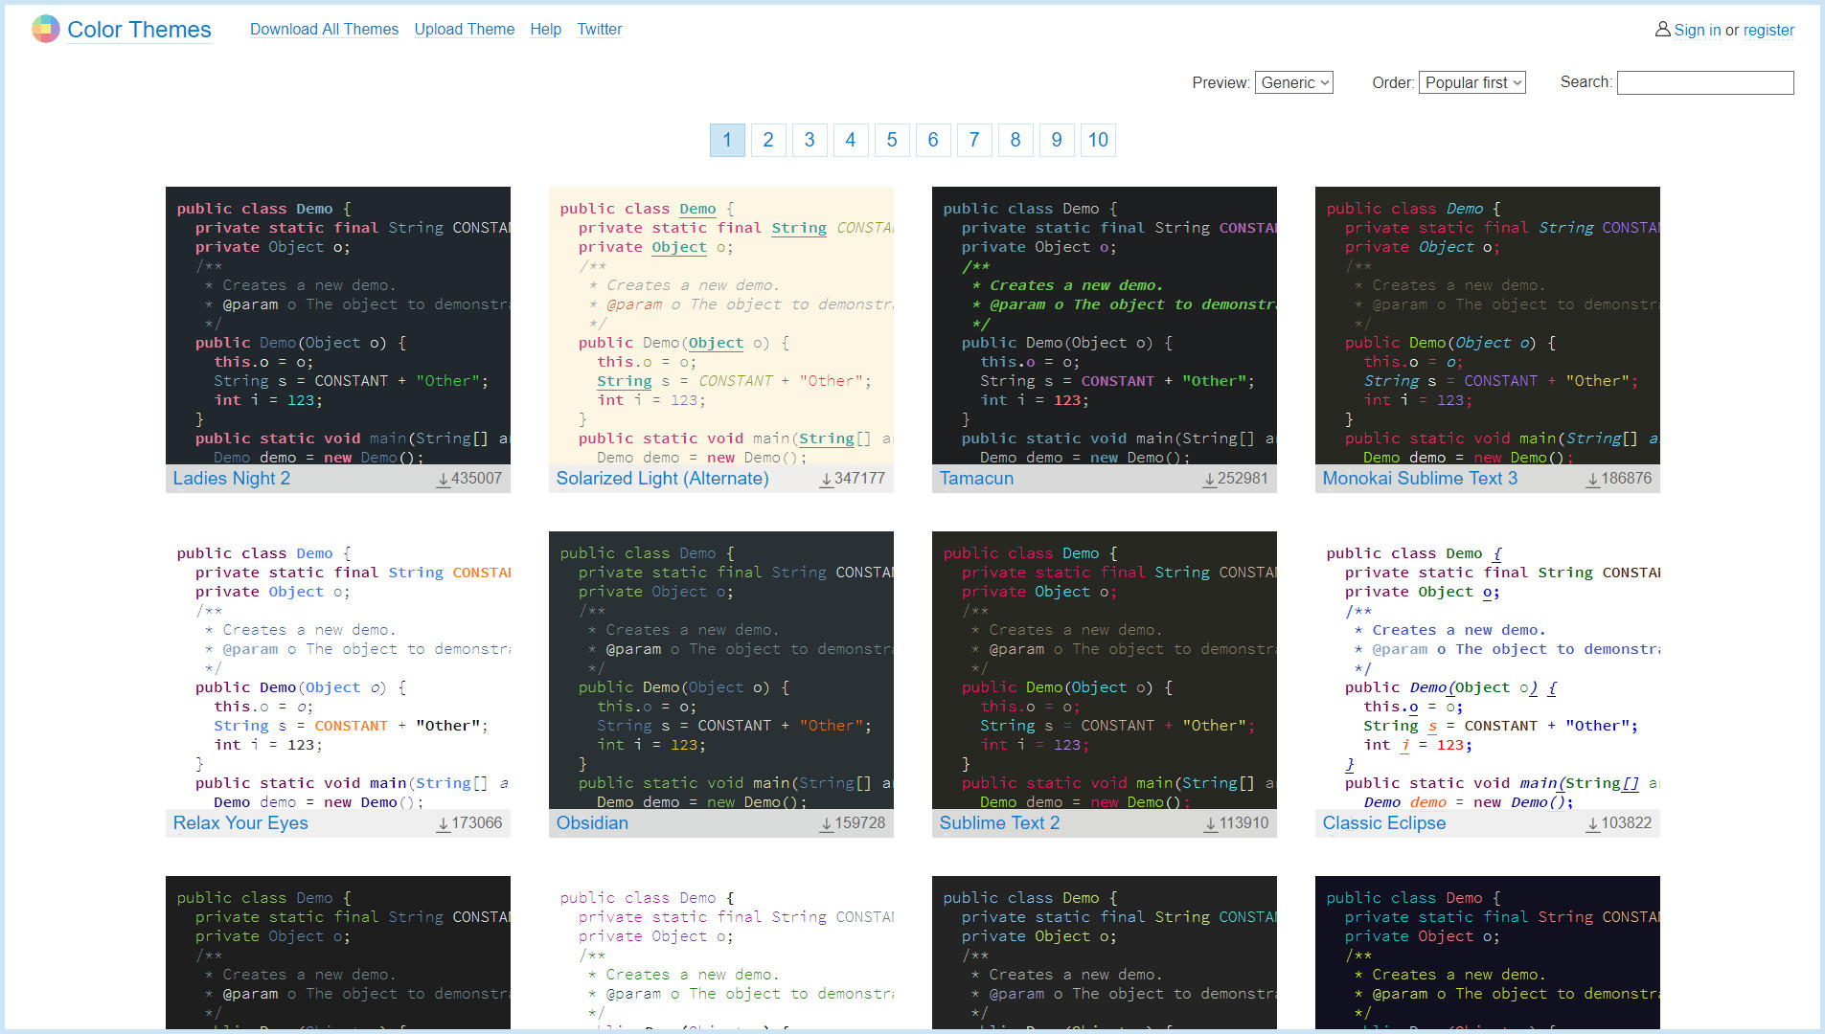Image resolution: width=1825 pixels, height=1034 pixels.
Task: Open the Tamacun theme title
Action: pyautogui.click(x=976, y=479)
